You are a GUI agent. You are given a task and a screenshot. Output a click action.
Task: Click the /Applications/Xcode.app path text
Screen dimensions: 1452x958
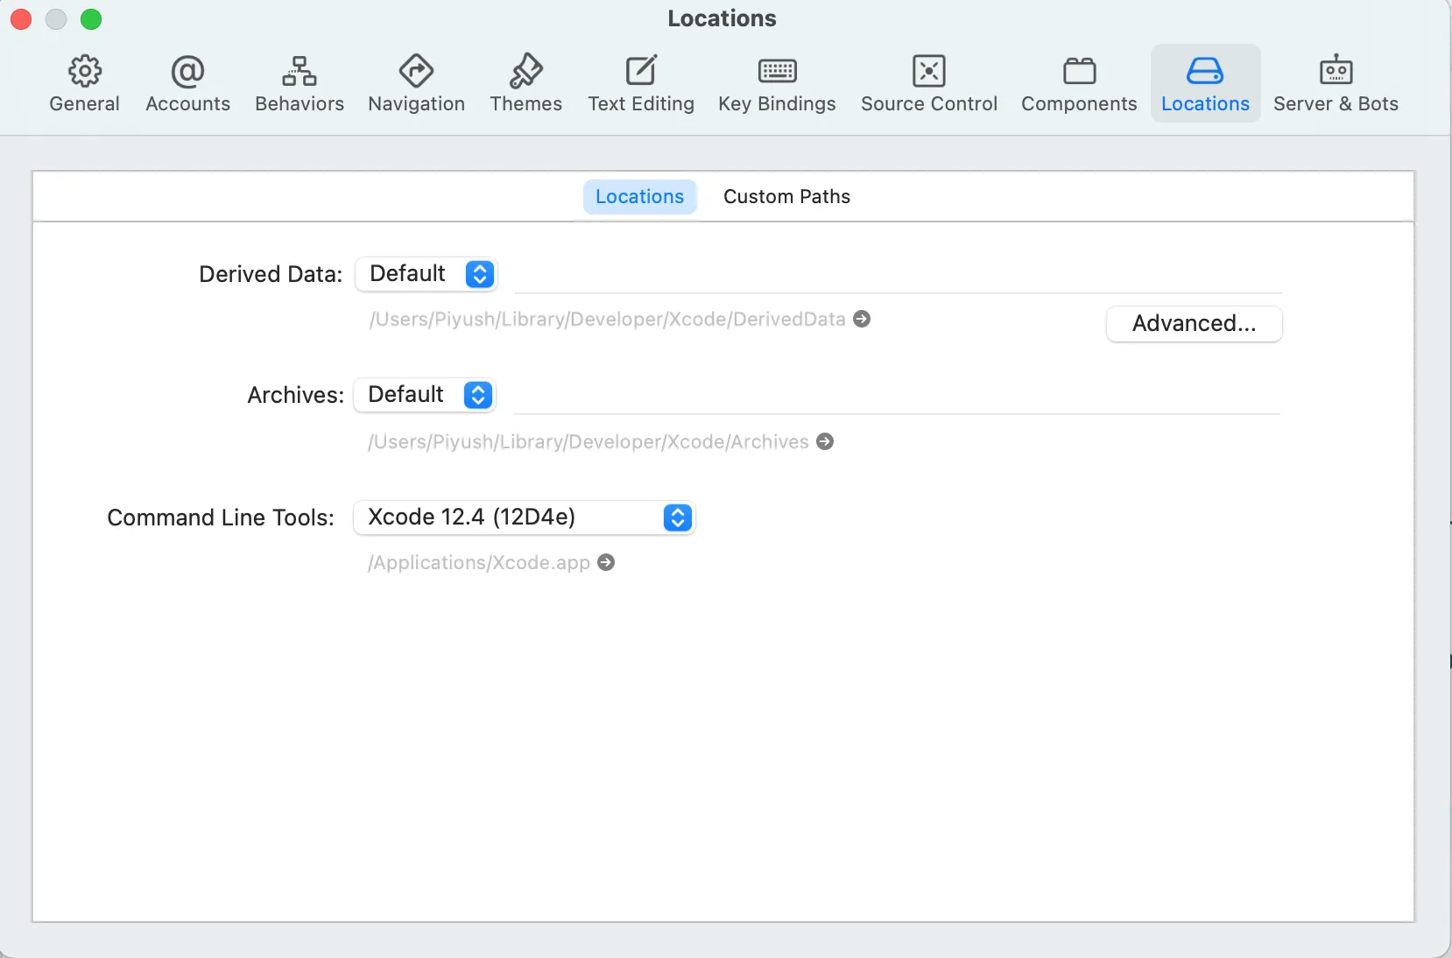click(479, 562)
